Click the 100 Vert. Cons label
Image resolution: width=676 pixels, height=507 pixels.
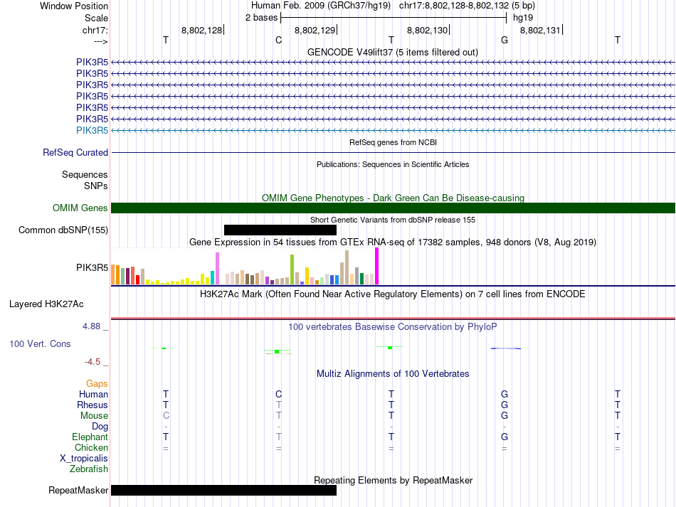(40, 343)
